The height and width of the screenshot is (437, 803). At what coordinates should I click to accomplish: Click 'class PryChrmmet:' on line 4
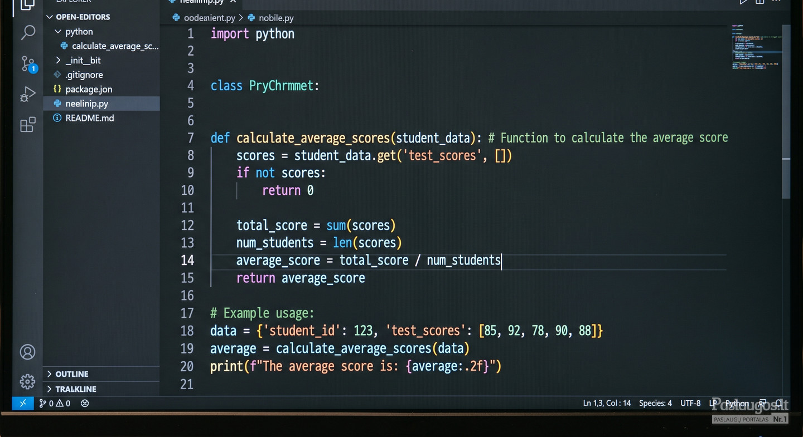click(x=265, y=86)
